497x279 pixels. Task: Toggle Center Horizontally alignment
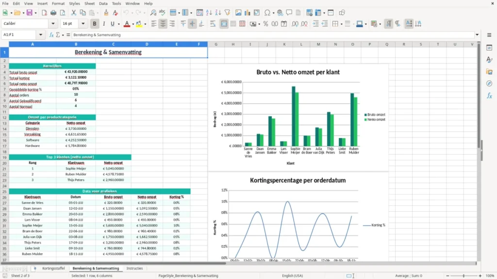tap(163, 24)
